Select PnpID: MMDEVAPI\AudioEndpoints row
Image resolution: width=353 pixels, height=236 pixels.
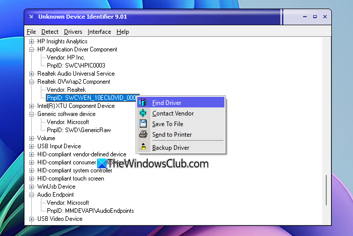pyautogui.click(x=90, y=211)
